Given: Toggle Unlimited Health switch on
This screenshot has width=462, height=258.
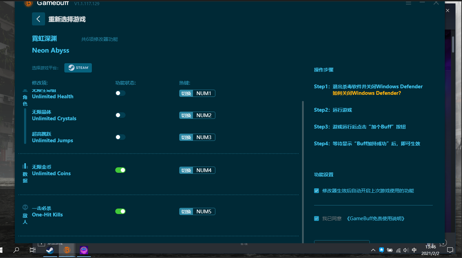Looking at the screenshot, I should tap(120, 93).
